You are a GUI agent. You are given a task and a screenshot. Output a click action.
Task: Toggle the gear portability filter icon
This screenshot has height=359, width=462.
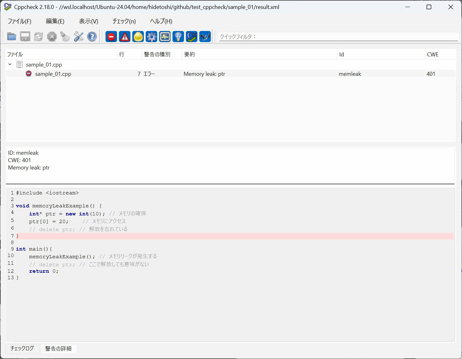[x=152, y=37]
